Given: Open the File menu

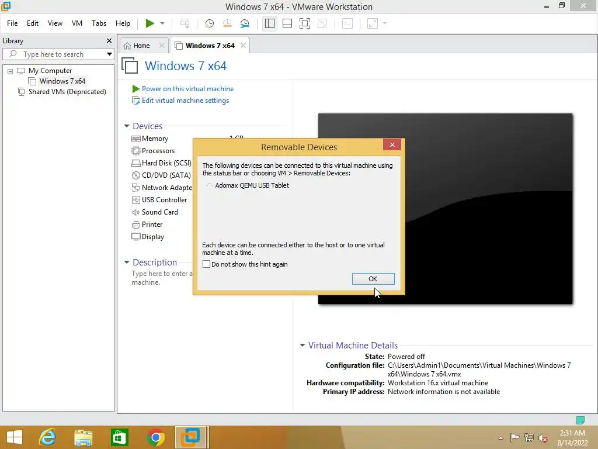Looking at the screenshot, I should [12, 23].
